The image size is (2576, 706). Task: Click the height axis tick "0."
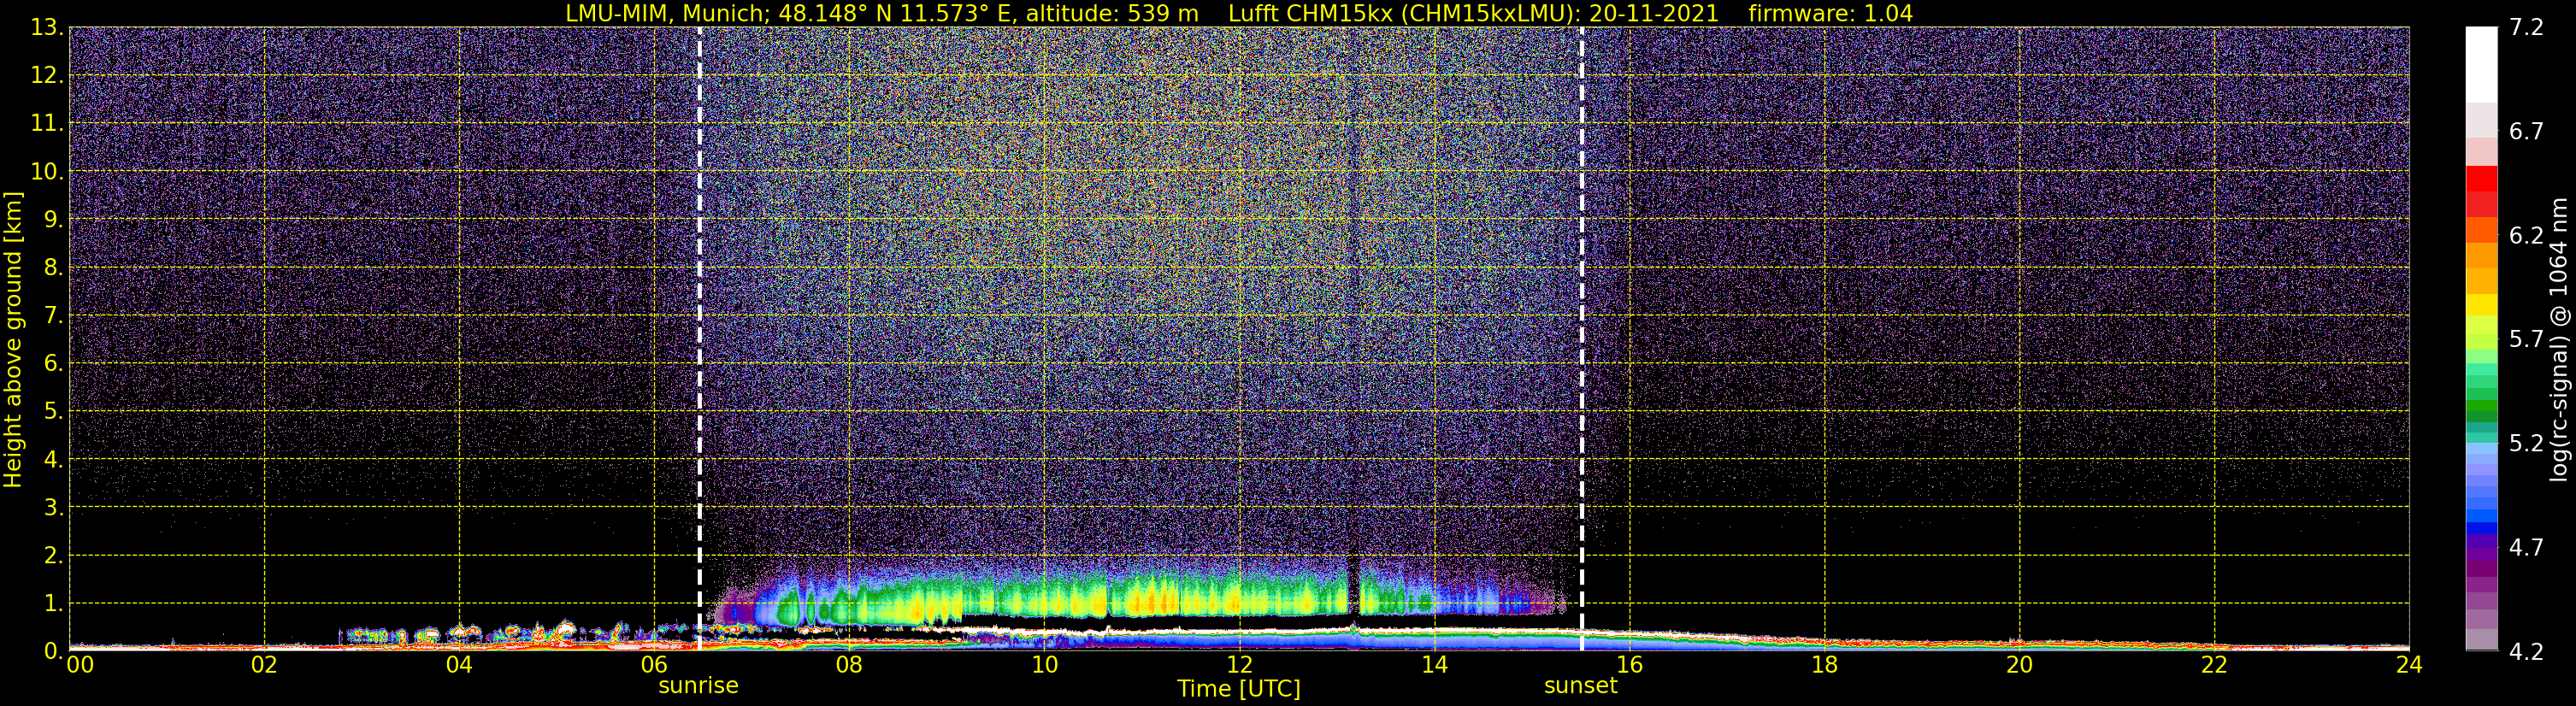click(x=53, y=651)
